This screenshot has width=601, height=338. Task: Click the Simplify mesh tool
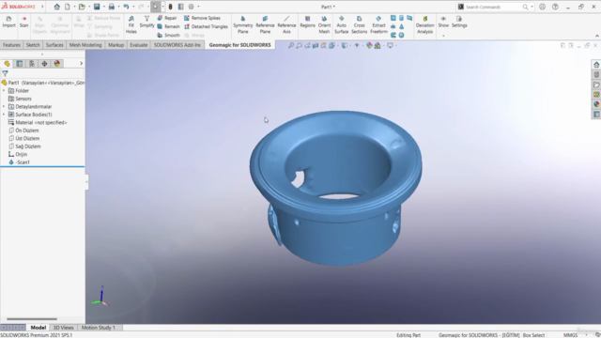[146, 22]
